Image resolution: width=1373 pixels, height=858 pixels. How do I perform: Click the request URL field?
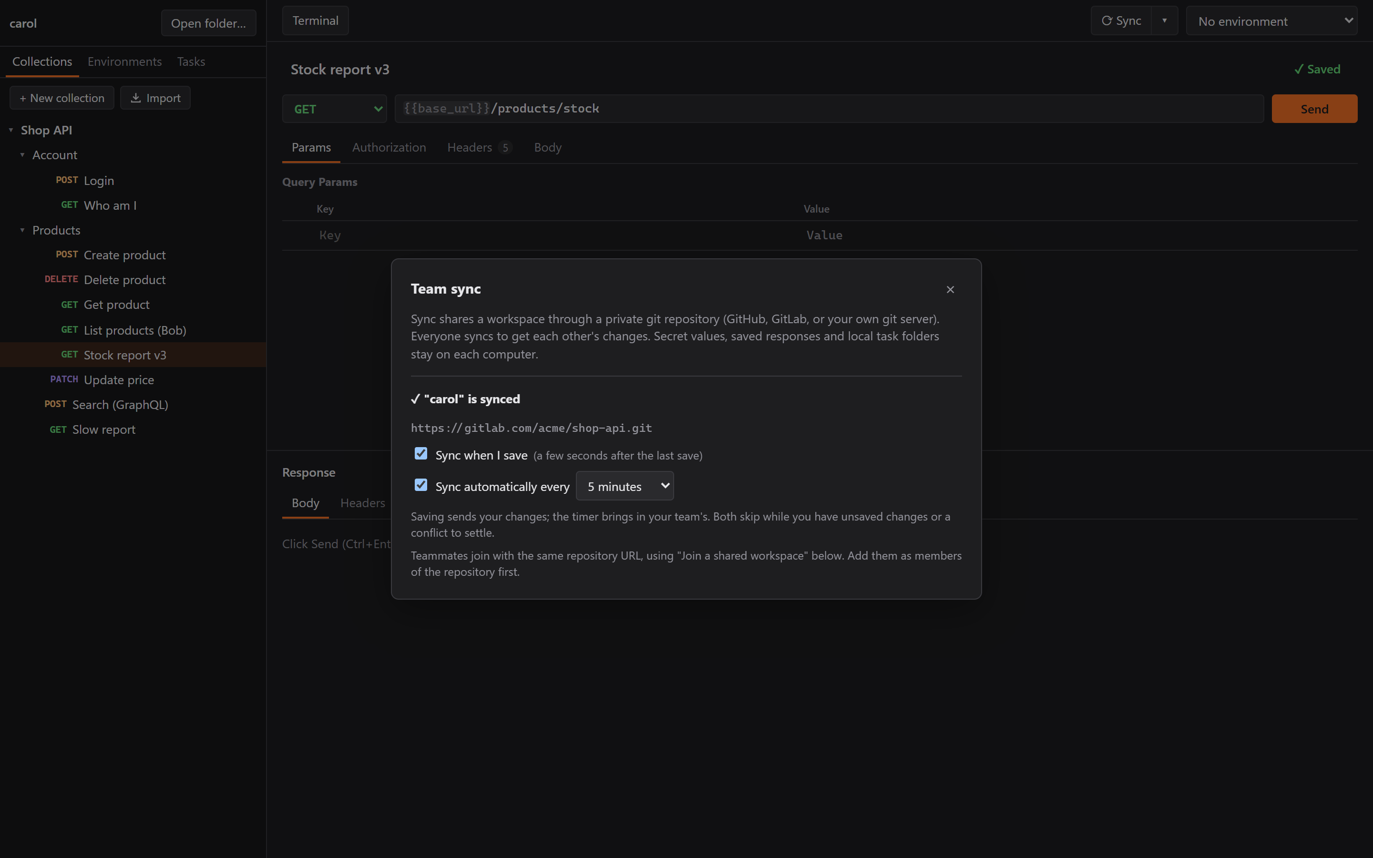coord(829,109)
